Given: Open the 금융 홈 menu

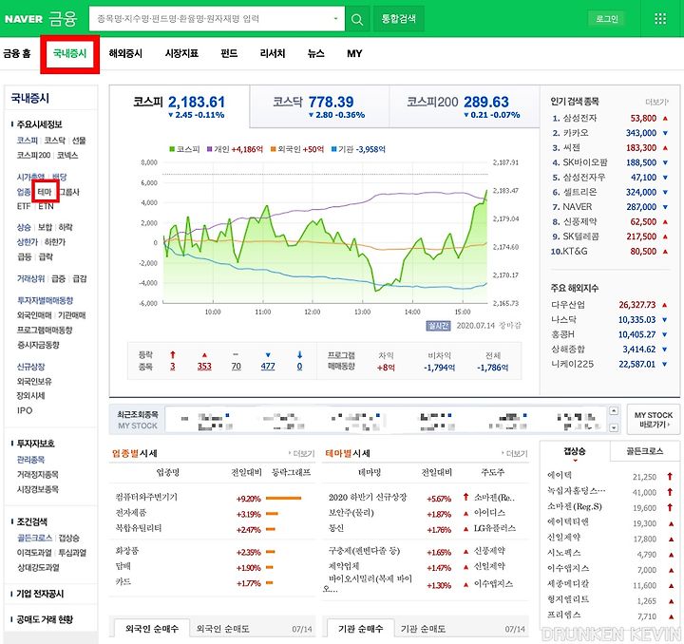Looking at the screenshot, I should point(17,53).
